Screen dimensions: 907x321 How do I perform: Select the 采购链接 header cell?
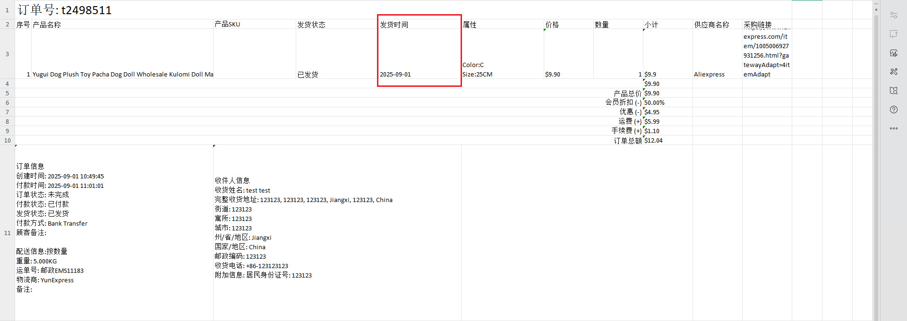coord(767,24)
